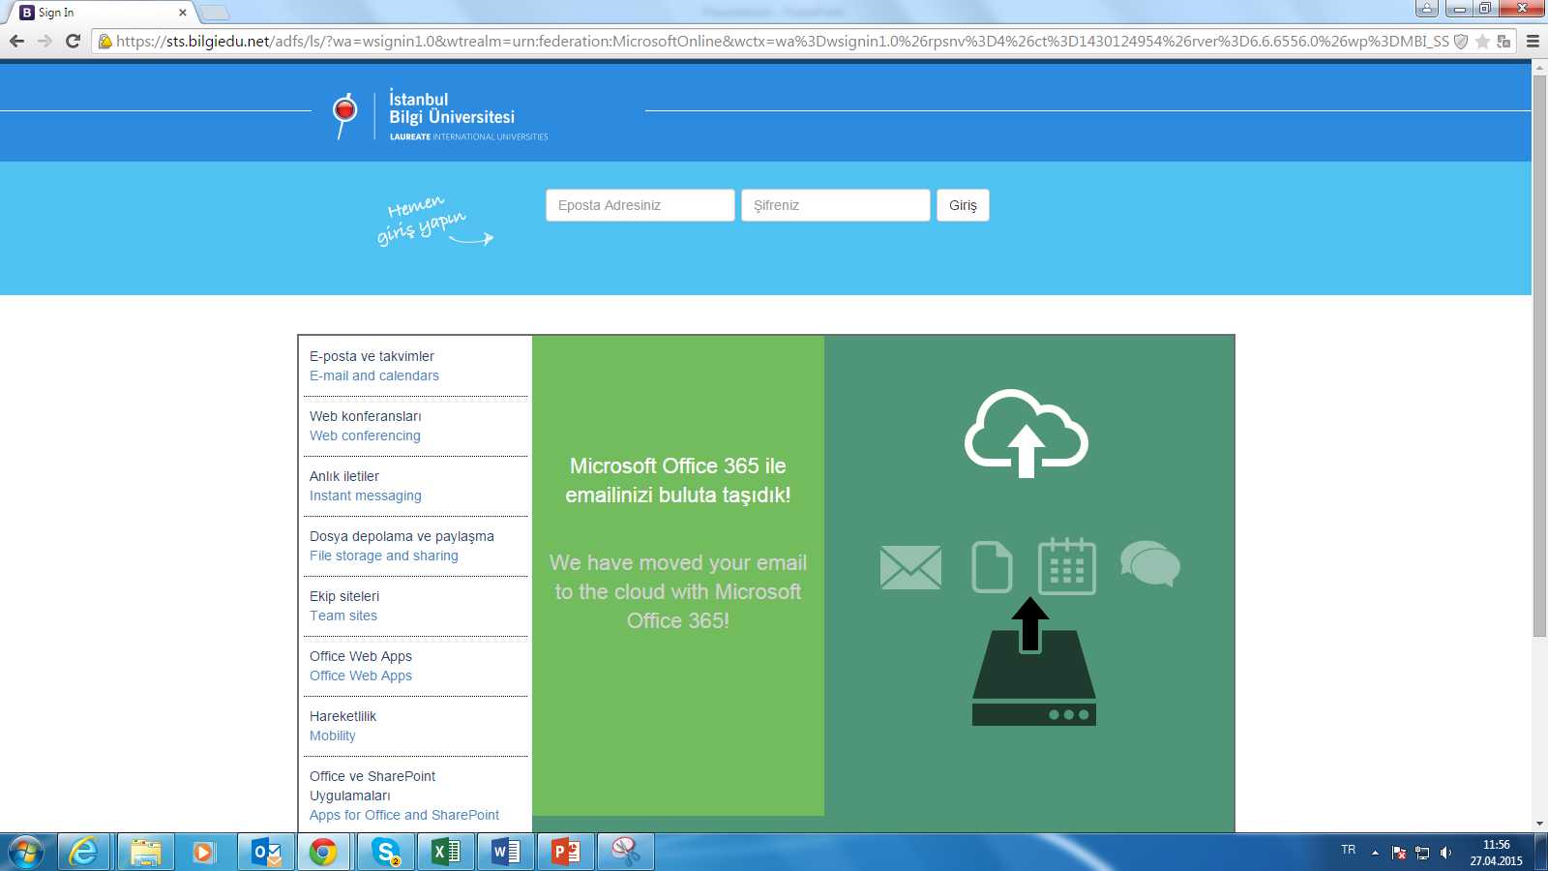
Task: Open Windows Media Player from taskbar
Action: (203, 853)
